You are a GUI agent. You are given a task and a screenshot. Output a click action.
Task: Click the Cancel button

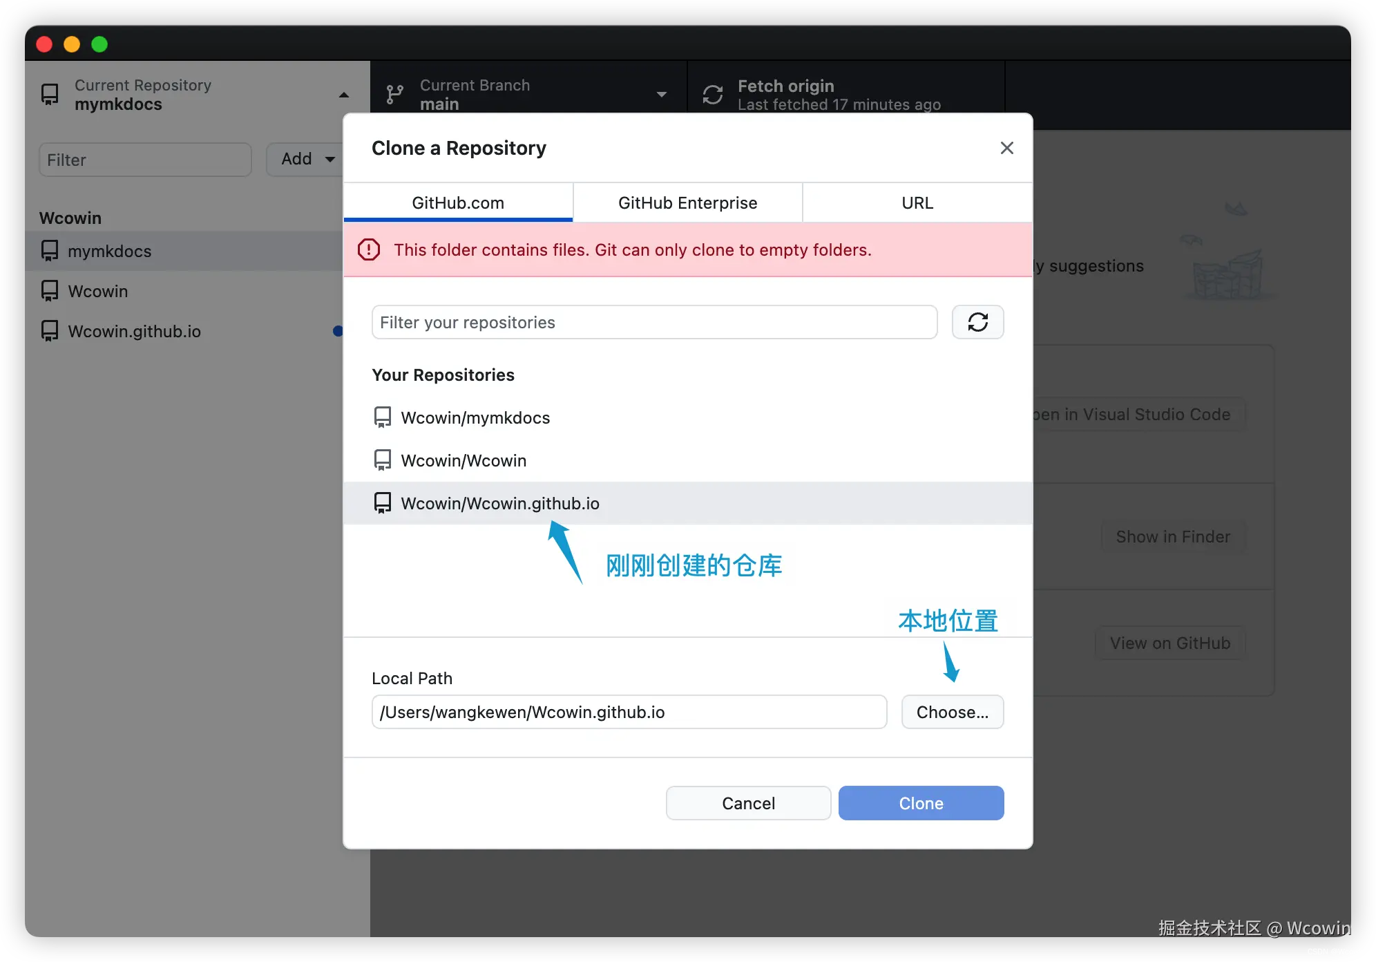tap(748, 803)
